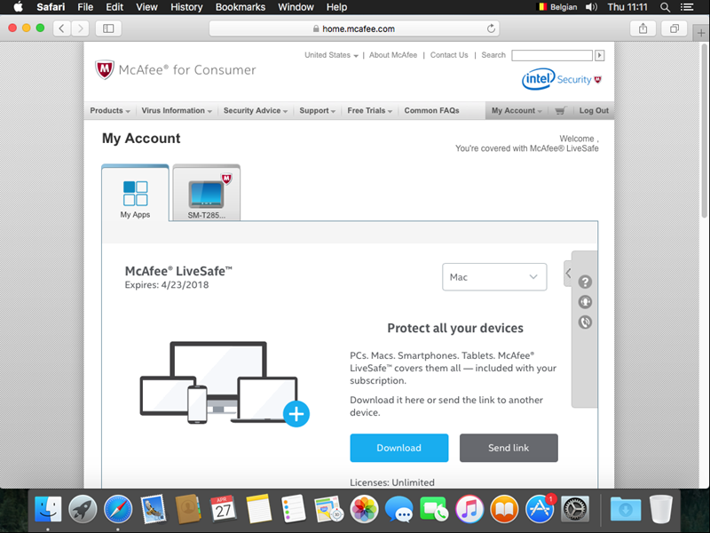Open System Preferences in the dock
The width and height of the screenshot is (710, 533).
pyautogui.click(x=574, y=509)
